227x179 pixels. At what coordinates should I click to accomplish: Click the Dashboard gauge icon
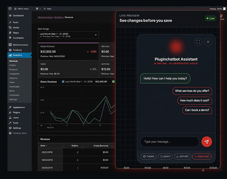point(10,16)
